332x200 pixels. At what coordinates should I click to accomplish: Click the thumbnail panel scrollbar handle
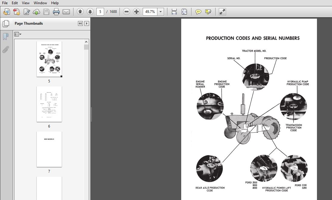click(x=86, y=47)
